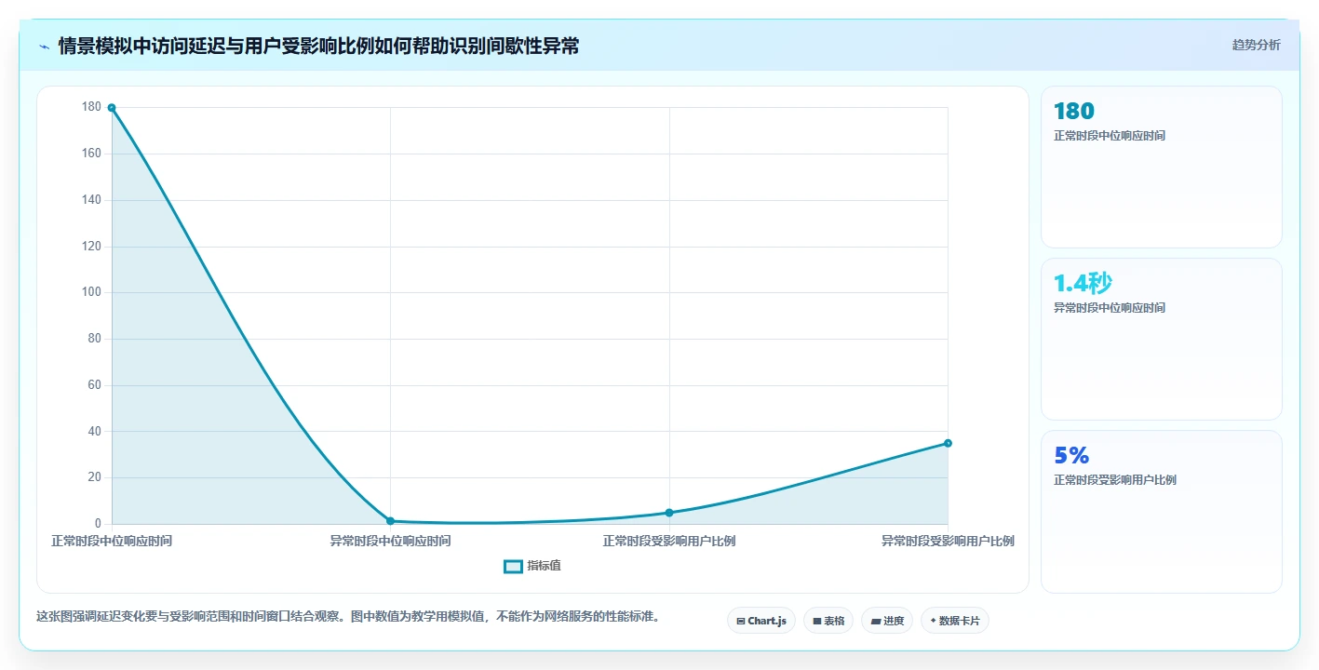Select the 表格 tag pill
This screenshot has width=1319, height=670.
point(828,621)
